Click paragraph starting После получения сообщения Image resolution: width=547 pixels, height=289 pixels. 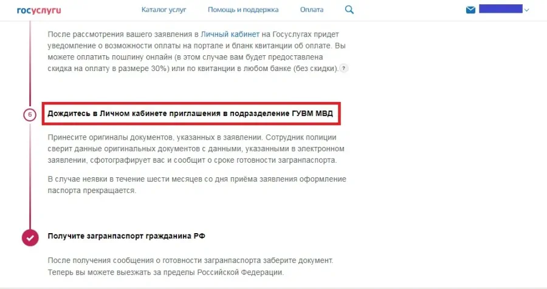click(x=190, y=267)
